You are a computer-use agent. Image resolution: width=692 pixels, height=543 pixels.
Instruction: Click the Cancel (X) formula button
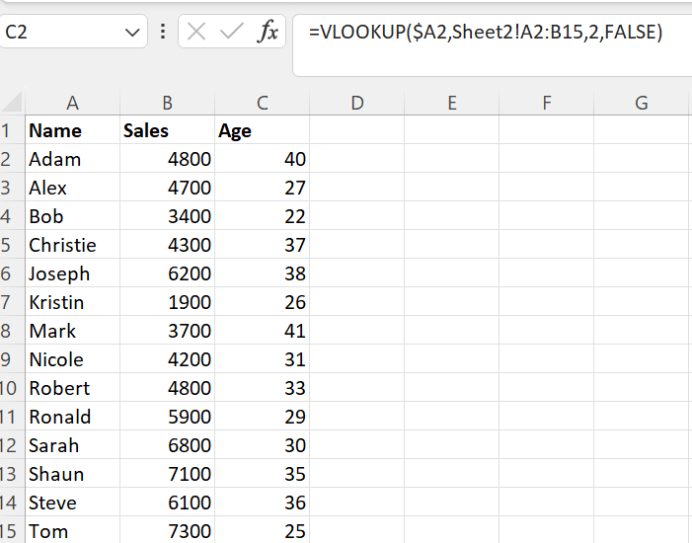pyautogui.click(x=195, y=32)
